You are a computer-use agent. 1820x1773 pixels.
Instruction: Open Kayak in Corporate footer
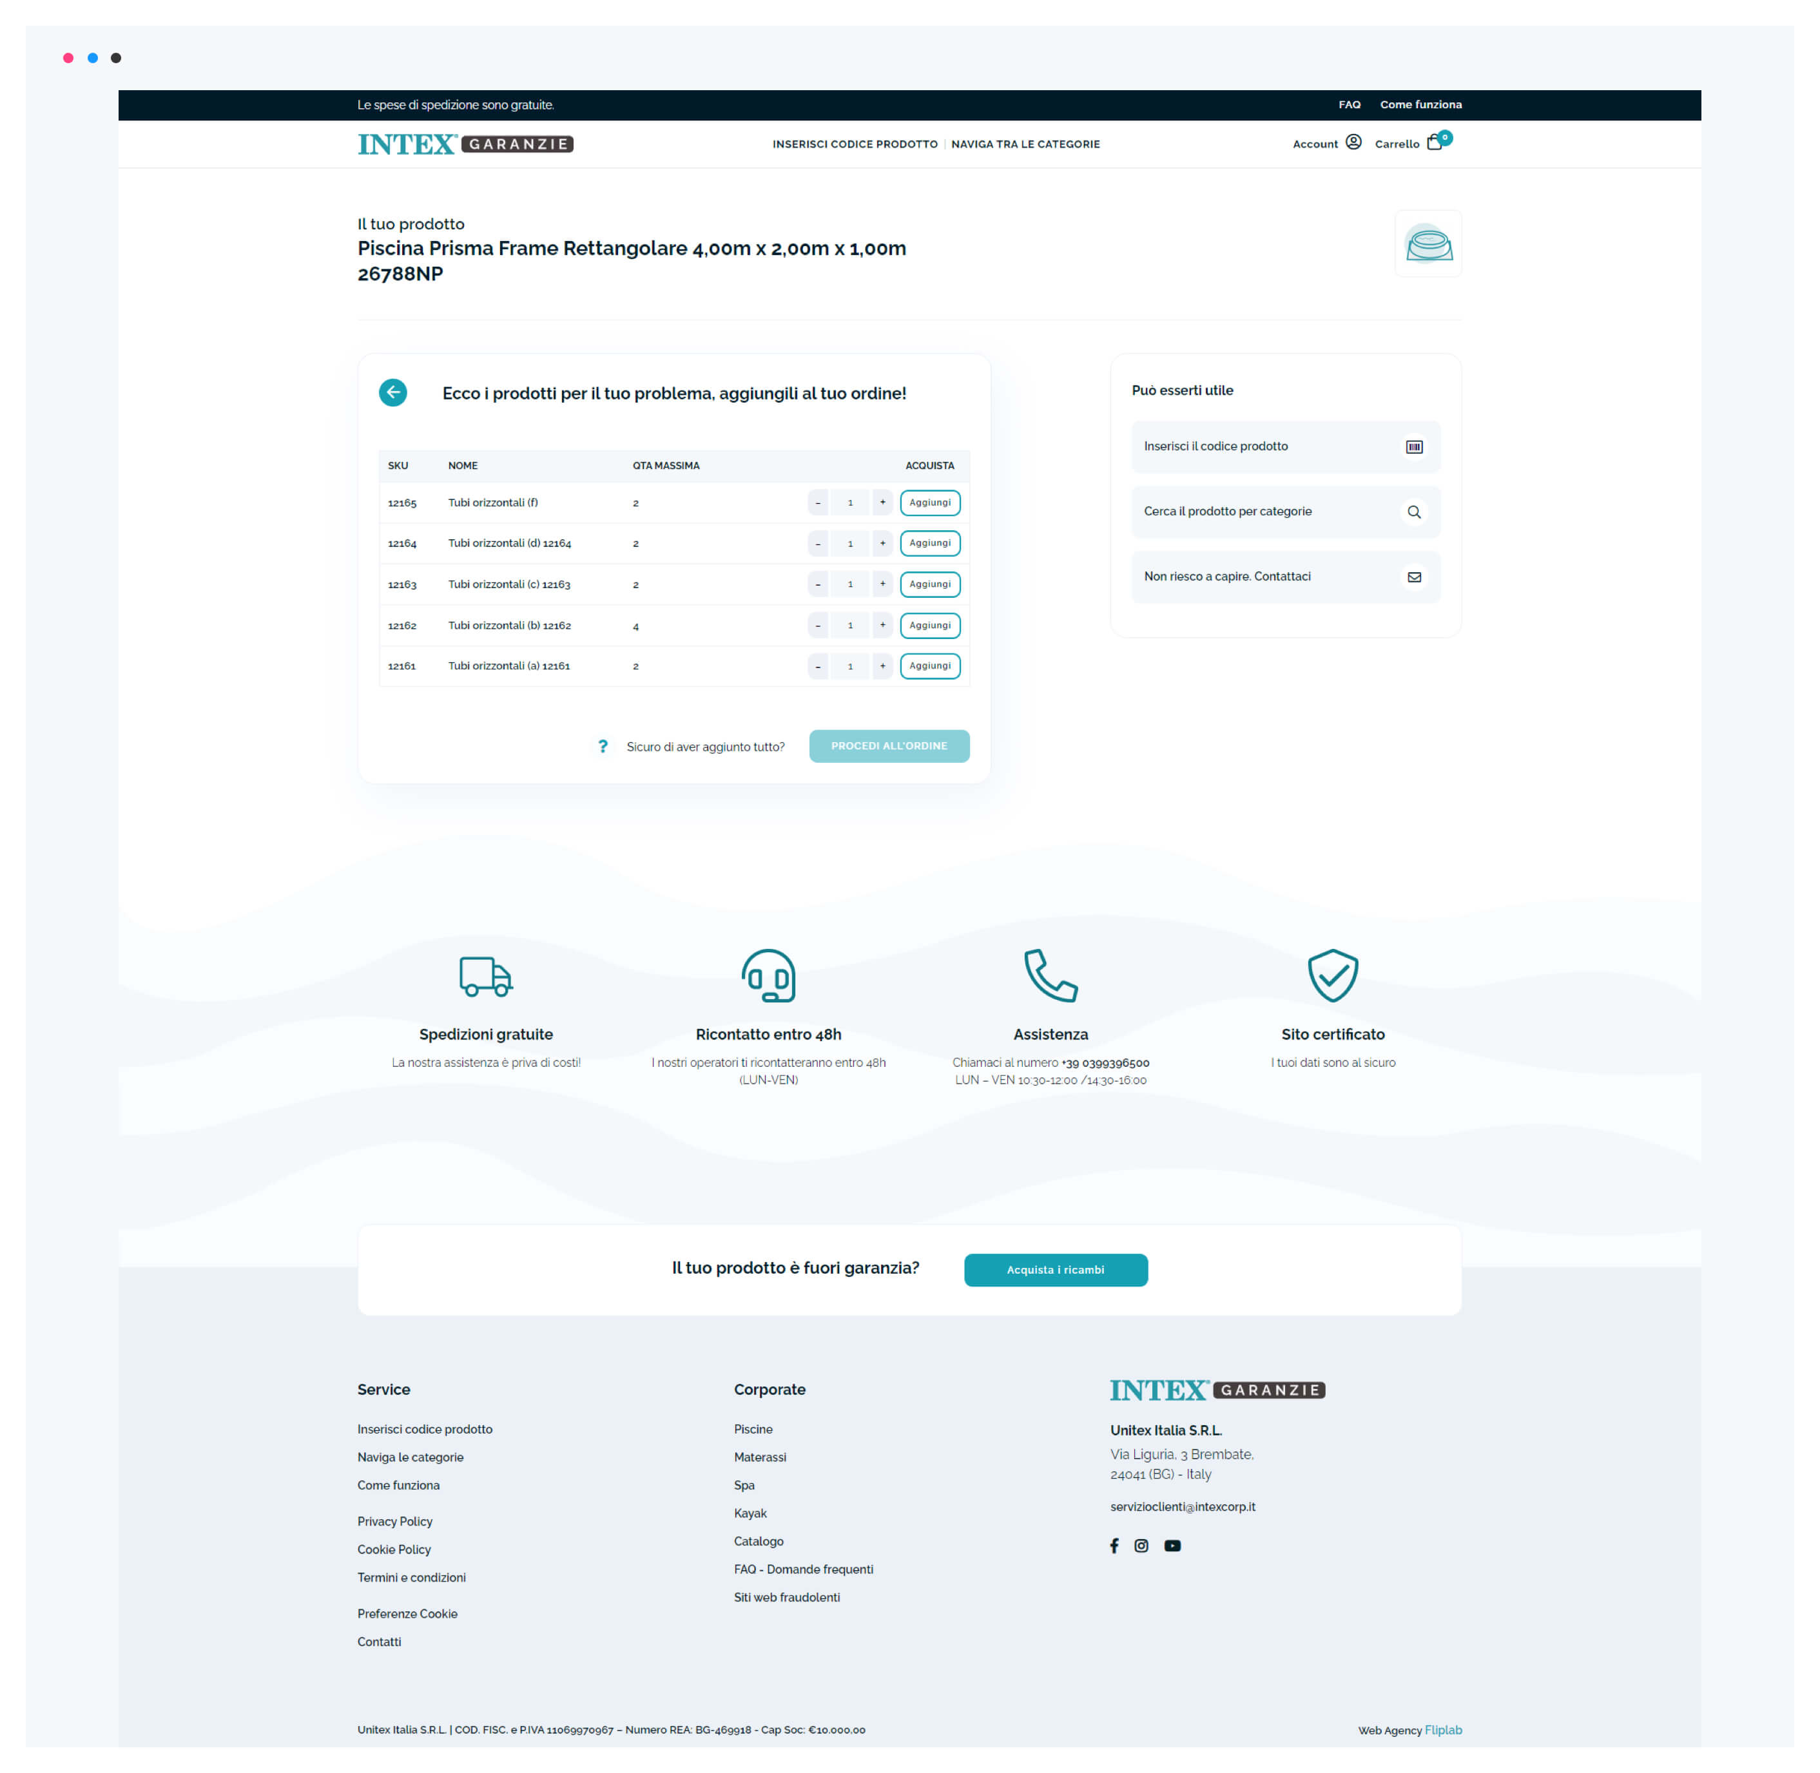tap(750, 1513)
